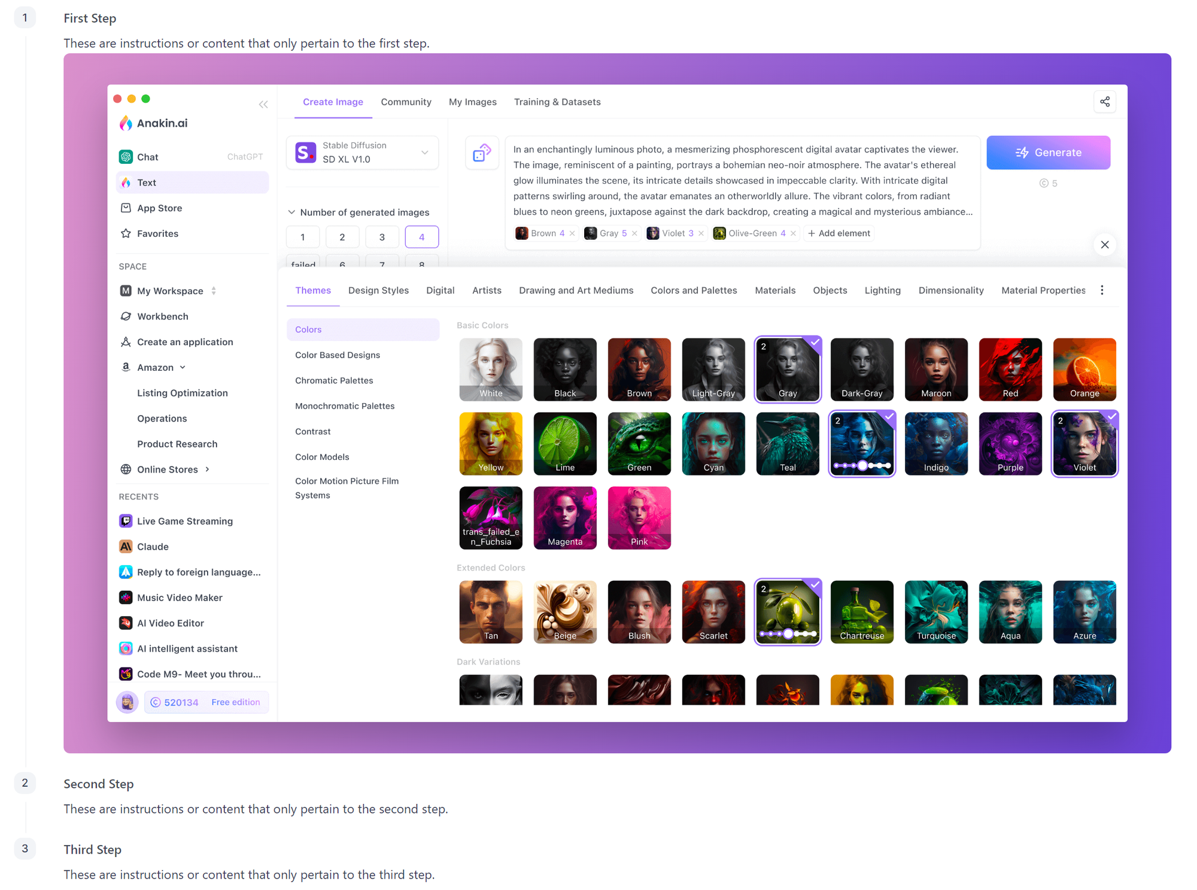Click inside the prompt text area
The image size is (1197, 890).
[x=743, y=181]
